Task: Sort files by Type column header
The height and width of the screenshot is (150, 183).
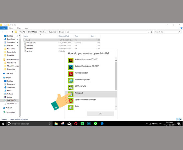Action: (82, 36)
